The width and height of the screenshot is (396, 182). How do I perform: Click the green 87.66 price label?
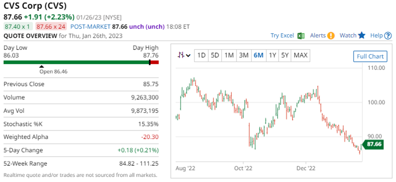pyautogui.click(x=374, y=144)
